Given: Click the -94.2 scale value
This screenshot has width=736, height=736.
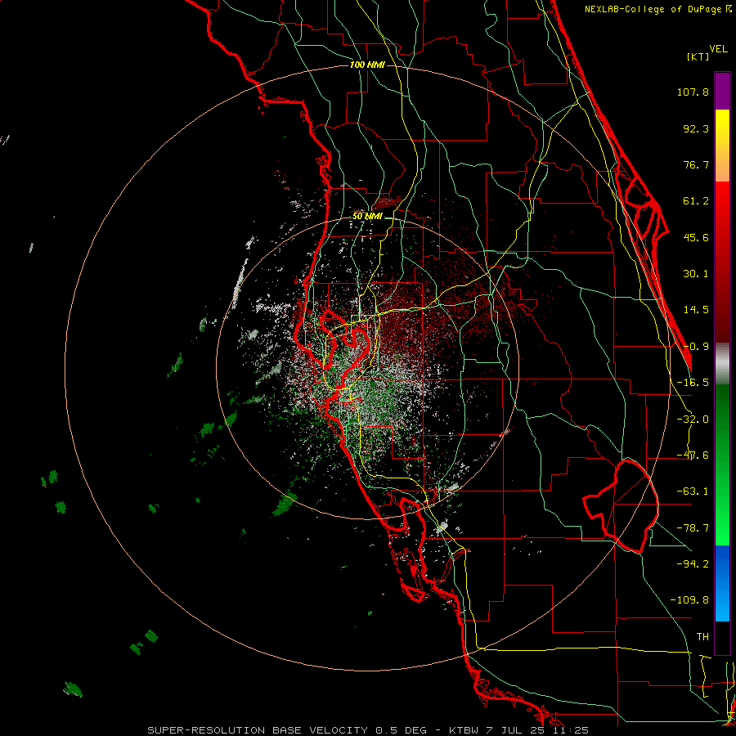Looking at the screenshot, I should (693, 563).
